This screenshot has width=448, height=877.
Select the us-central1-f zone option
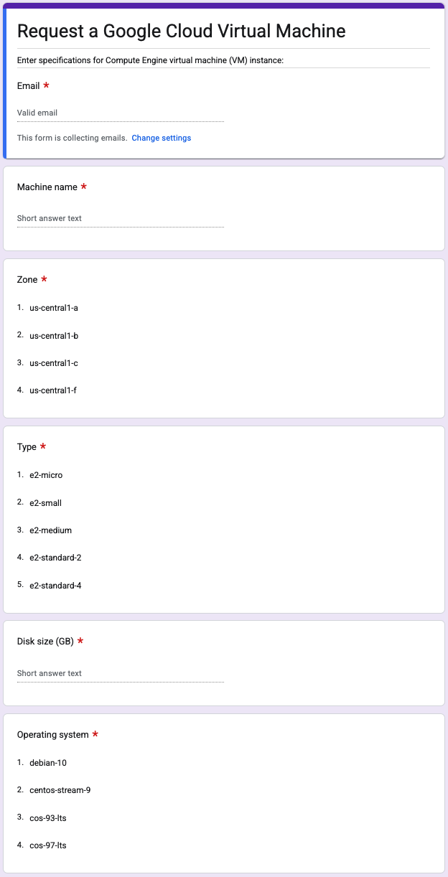(x=52, y=390)
